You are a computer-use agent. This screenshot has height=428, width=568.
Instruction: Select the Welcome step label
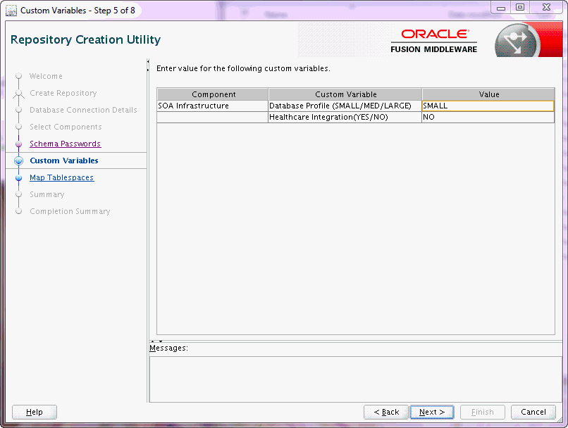point(46,76)
